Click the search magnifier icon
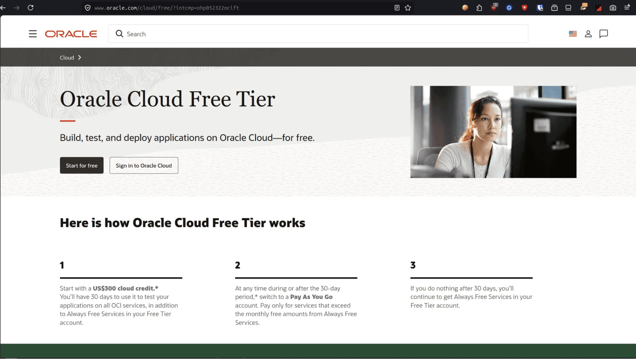 119,34
